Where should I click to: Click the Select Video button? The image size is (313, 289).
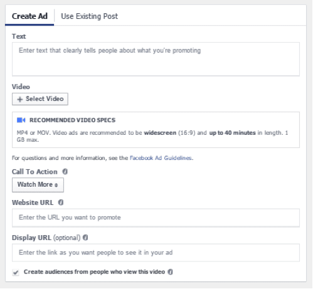[x=40, y=99]
